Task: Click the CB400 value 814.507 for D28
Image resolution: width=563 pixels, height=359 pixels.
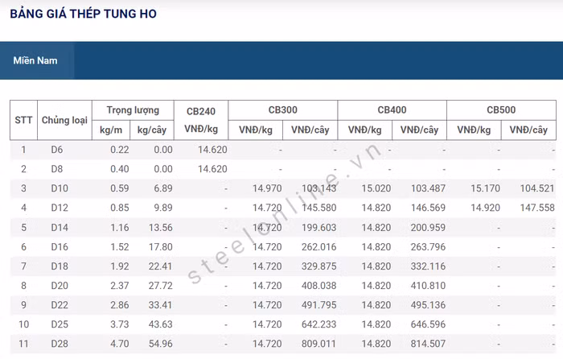Action: click(x=428, y=343)
